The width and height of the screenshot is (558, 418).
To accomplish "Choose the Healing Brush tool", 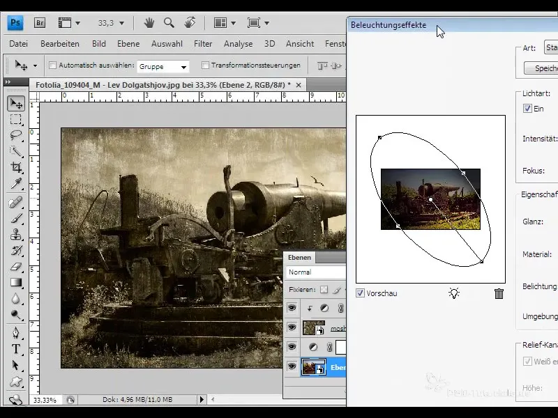I will pos(16,203).
